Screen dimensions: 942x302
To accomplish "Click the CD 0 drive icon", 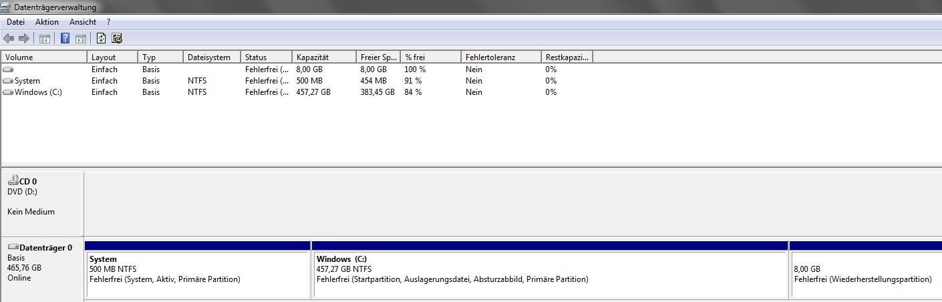I will tap(13, 180).
